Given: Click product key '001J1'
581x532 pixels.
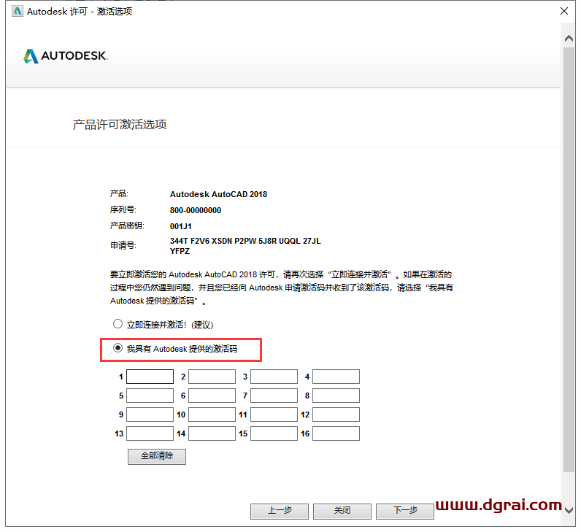Looking at the screenshot, I should (x=181, y=226).
